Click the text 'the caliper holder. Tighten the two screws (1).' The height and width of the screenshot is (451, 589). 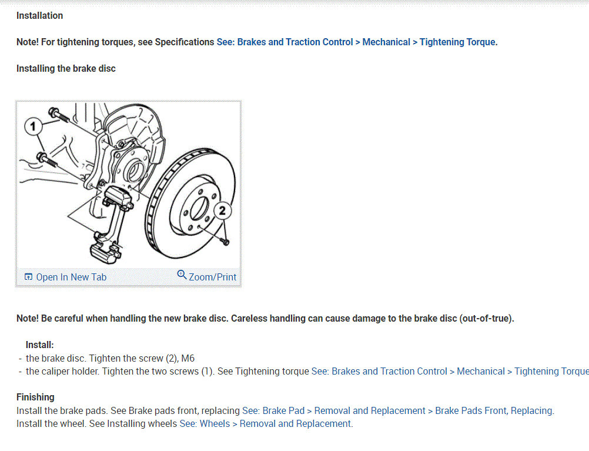pyautogui.click(x=119, y=371)
